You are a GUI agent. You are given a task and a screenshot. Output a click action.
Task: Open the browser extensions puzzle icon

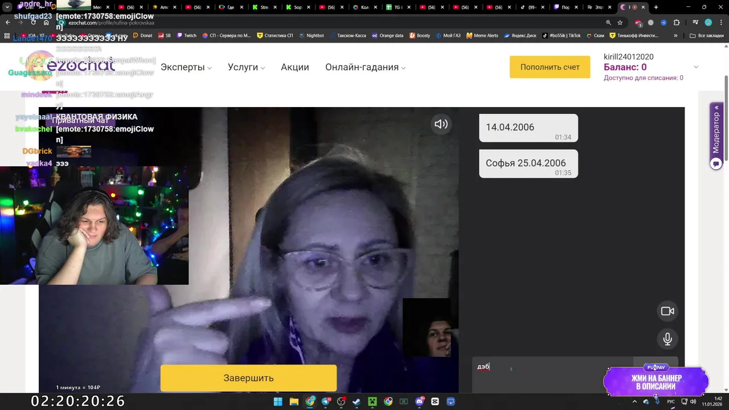point(677,23)
